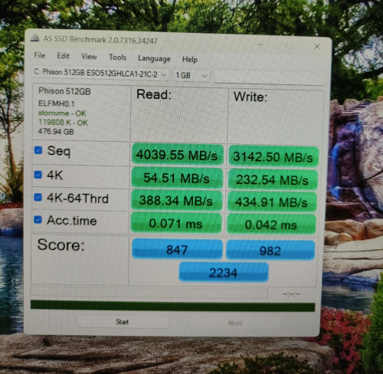This screenshot has width=383, height=374.
Task: Click the AS SSD Benchmark title bar icon
Action: pos(34,38)
